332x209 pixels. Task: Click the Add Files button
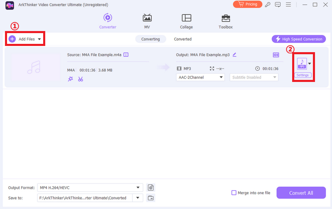click(x=22, y=39)
